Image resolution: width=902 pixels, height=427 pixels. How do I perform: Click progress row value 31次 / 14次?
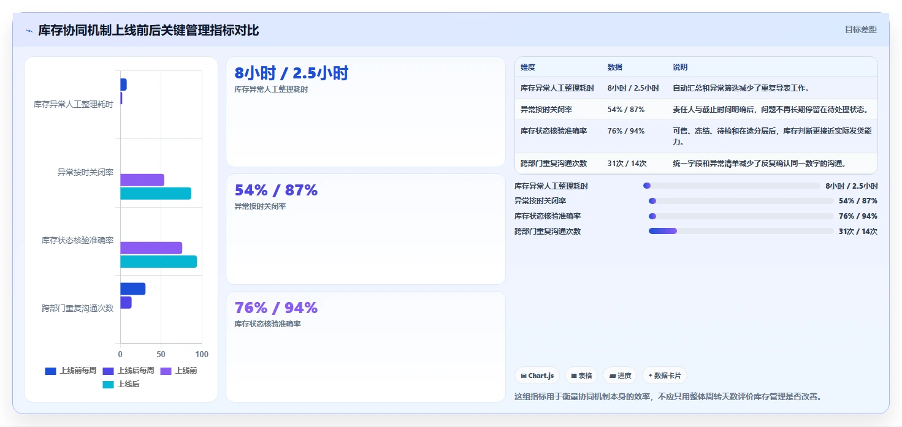tap(858, 232)
